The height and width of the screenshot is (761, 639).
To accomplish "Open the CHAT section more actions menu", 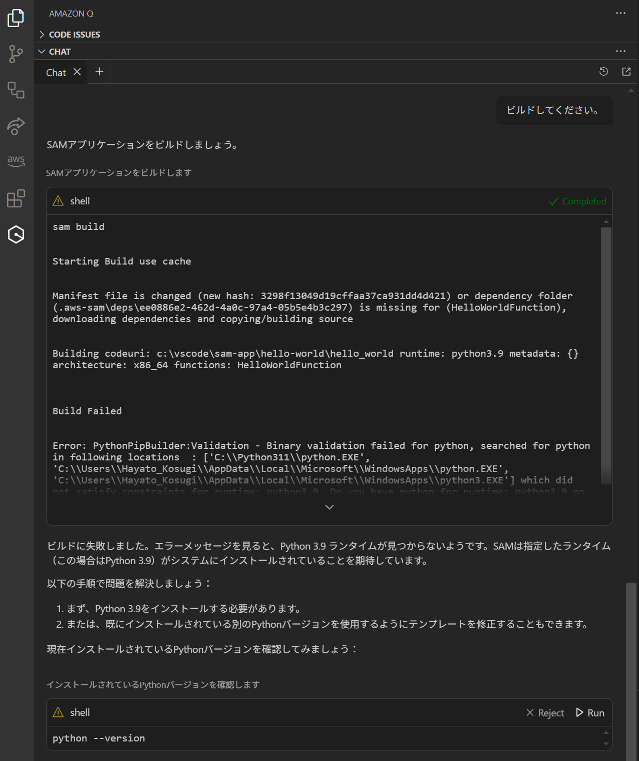I will (621, 51).
